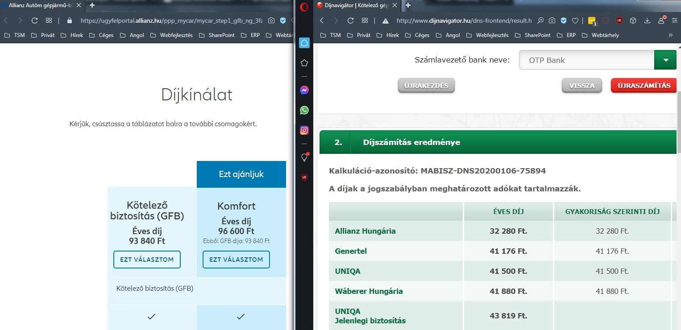This screenshot has width=681, height=330.
Task: Open TSM bookmark folder in Allianz window
Action: coord(15,35)
